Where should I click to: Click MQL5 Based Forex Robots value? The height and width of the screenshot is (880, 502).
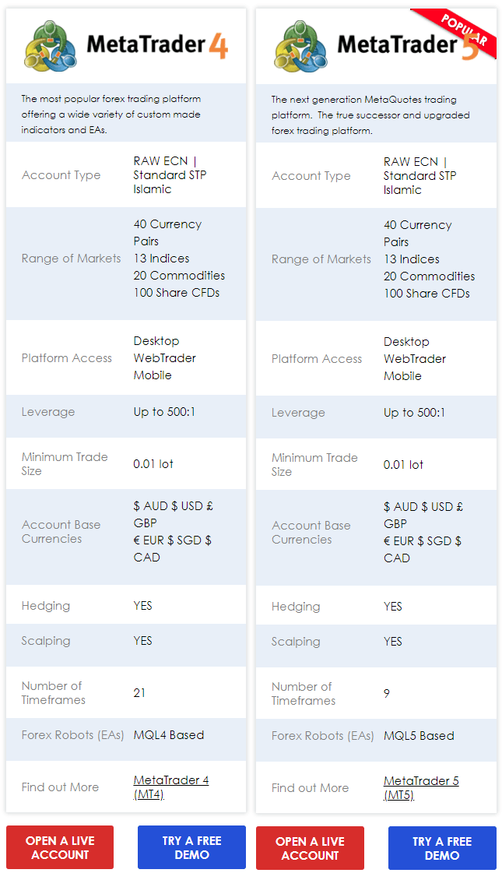point(419,735)
